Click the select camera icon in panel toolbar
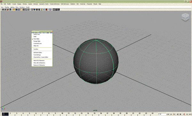 pyautogui.click(x=3, y=9)
